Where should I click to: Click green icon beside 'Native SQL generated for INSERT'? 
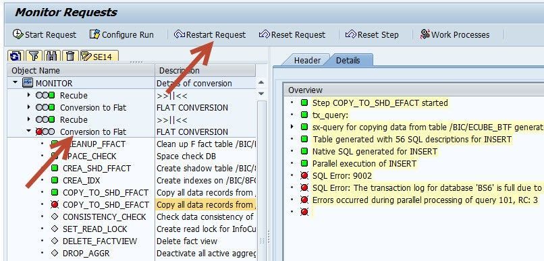click(304, 152)
